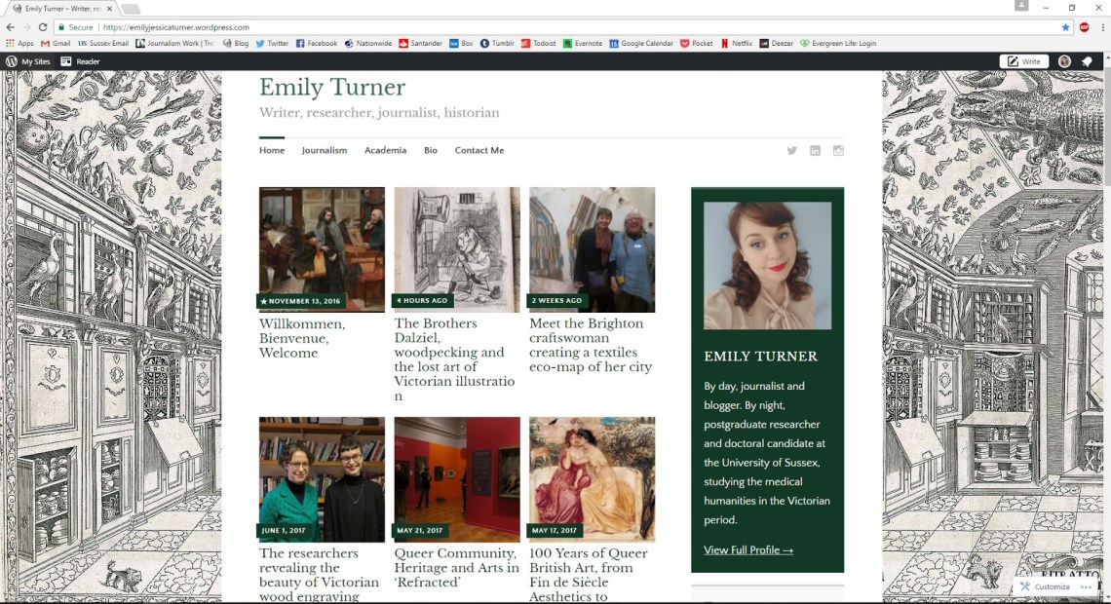Image resolution: width=1111 pixels, height=604 pixels.
Task: Follow the View Full Profile link
Action: pos(748,550)
